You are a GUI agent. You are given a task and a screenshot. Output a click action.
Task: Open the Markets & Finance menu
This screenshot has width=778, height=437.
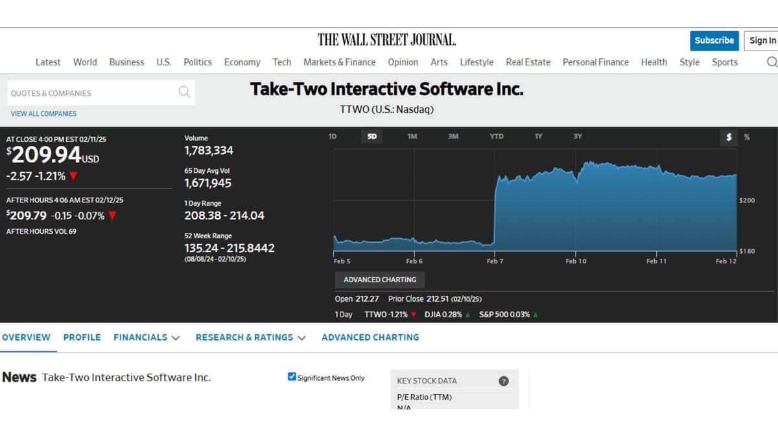339,62
